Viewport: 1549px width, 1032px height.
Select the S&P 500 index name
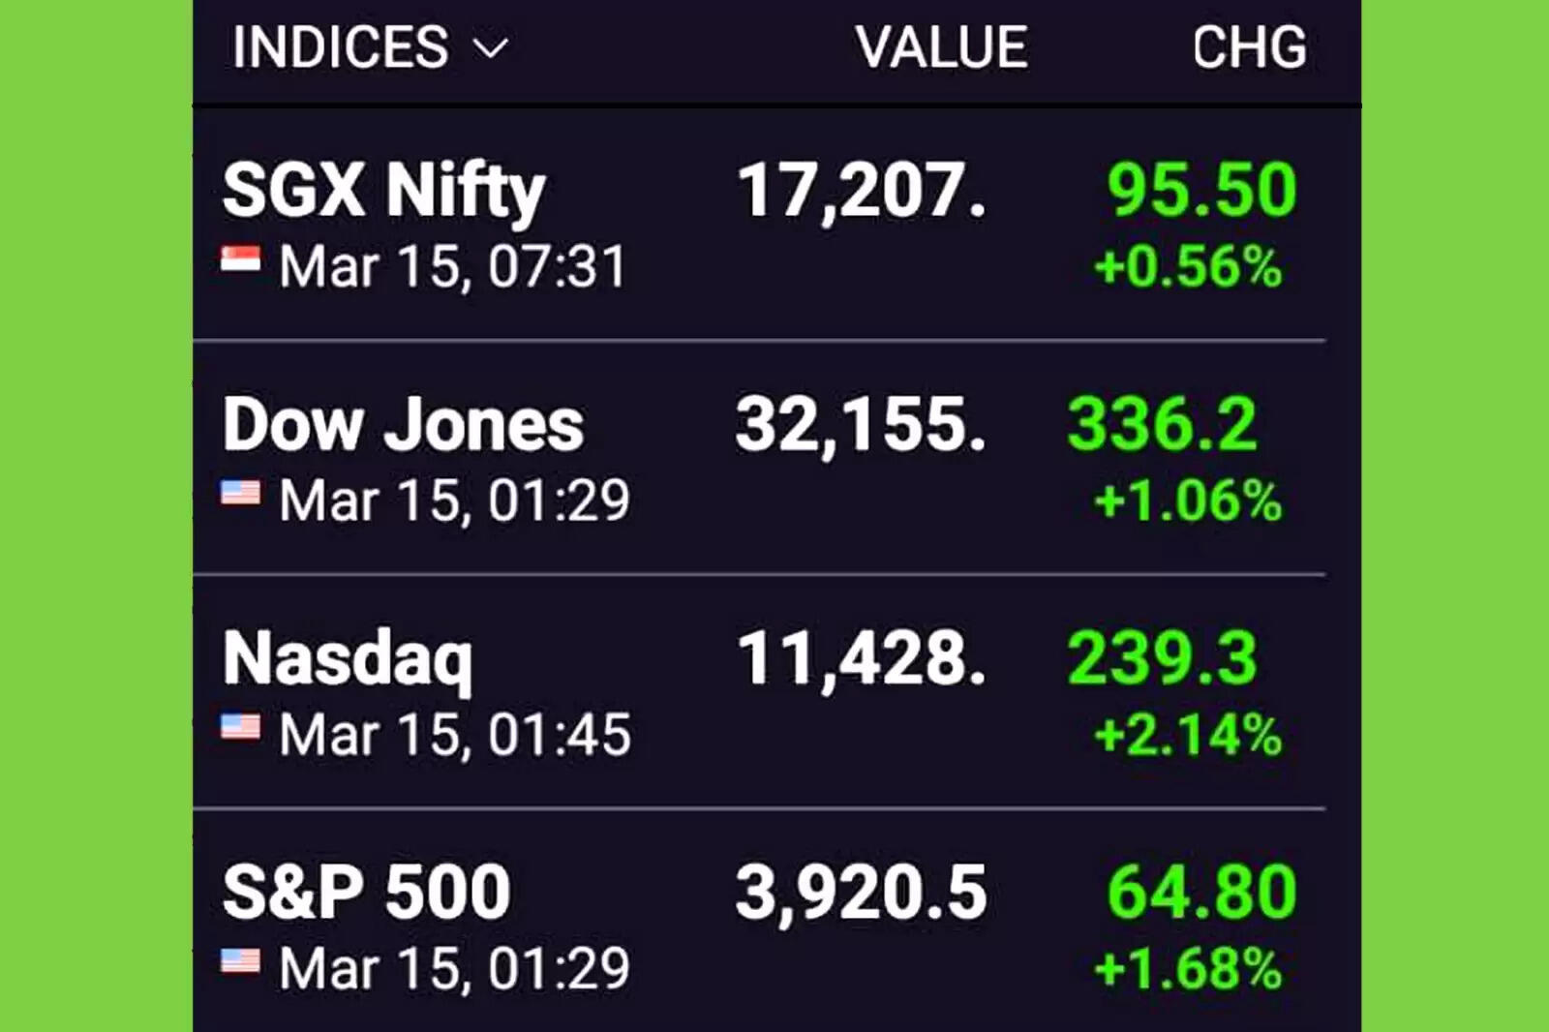366,892
